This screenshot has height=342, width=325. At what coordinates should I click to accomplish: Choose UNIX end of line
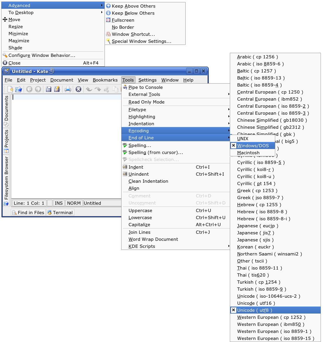252,138
